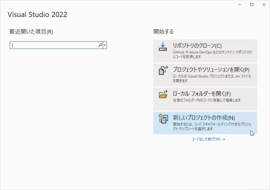Click the open project or solution icon
This screenshot has width=270, height=190.
[163, 71]
